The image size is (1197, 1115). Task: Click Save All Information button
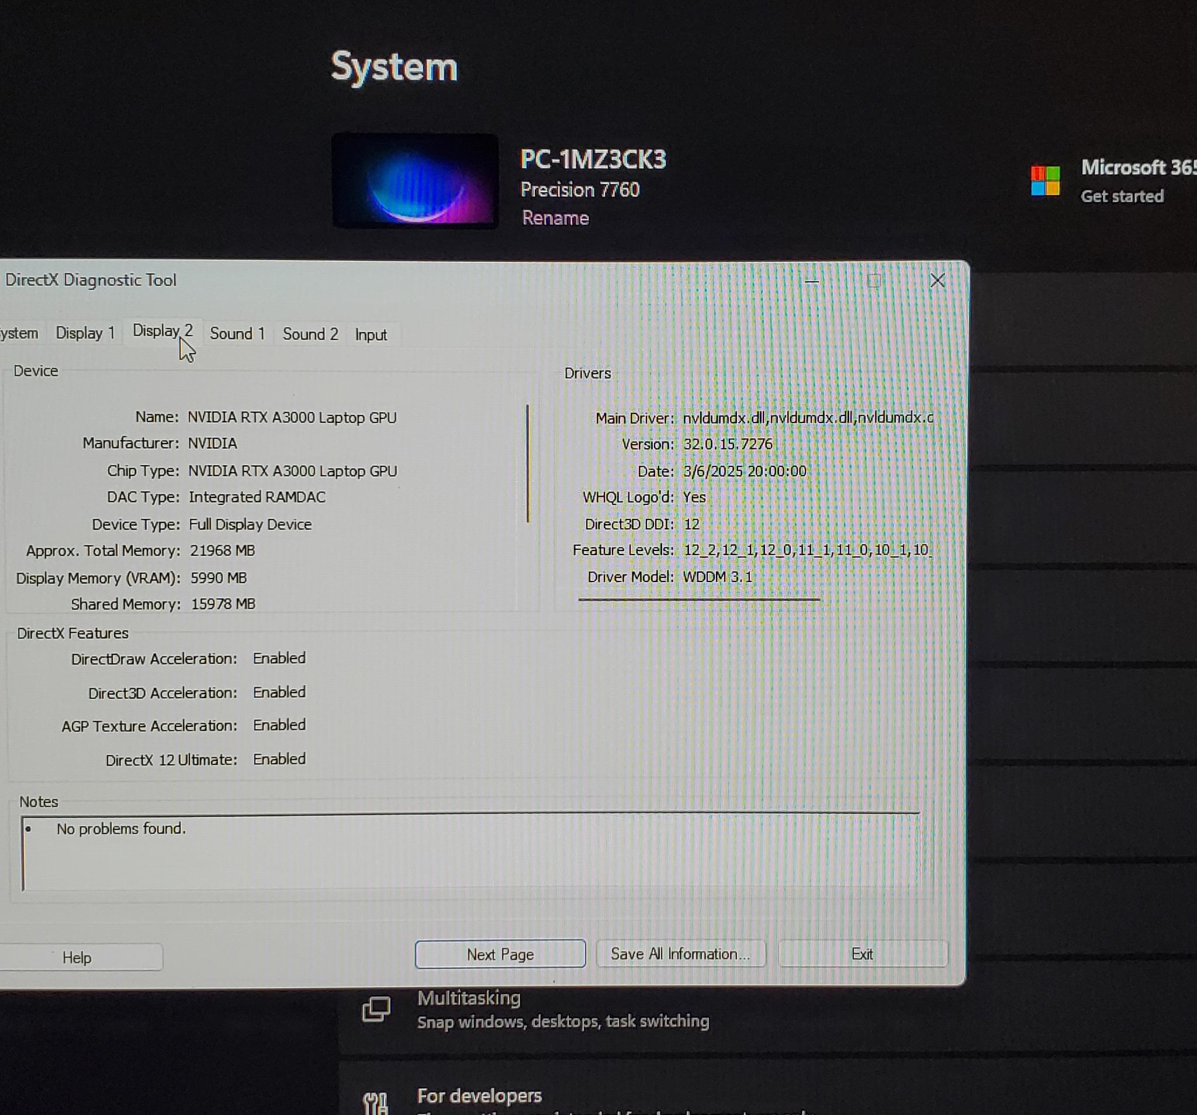point(680,954)
